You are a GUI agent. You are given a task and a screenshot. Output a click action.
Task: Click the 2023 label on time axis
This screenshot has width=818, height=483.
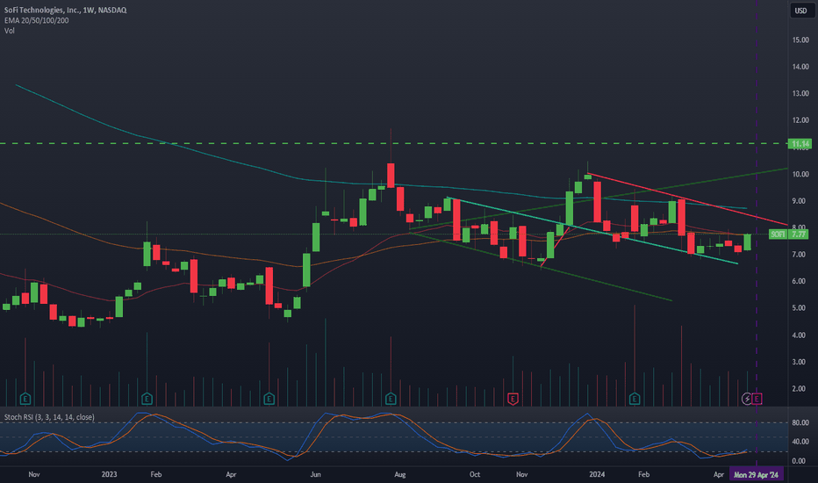pos(109,474)
